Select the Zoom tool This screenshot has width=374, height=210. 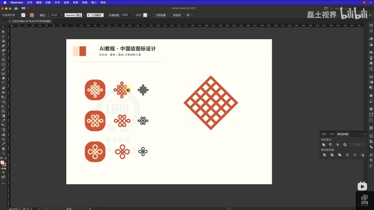click(3, 153)
